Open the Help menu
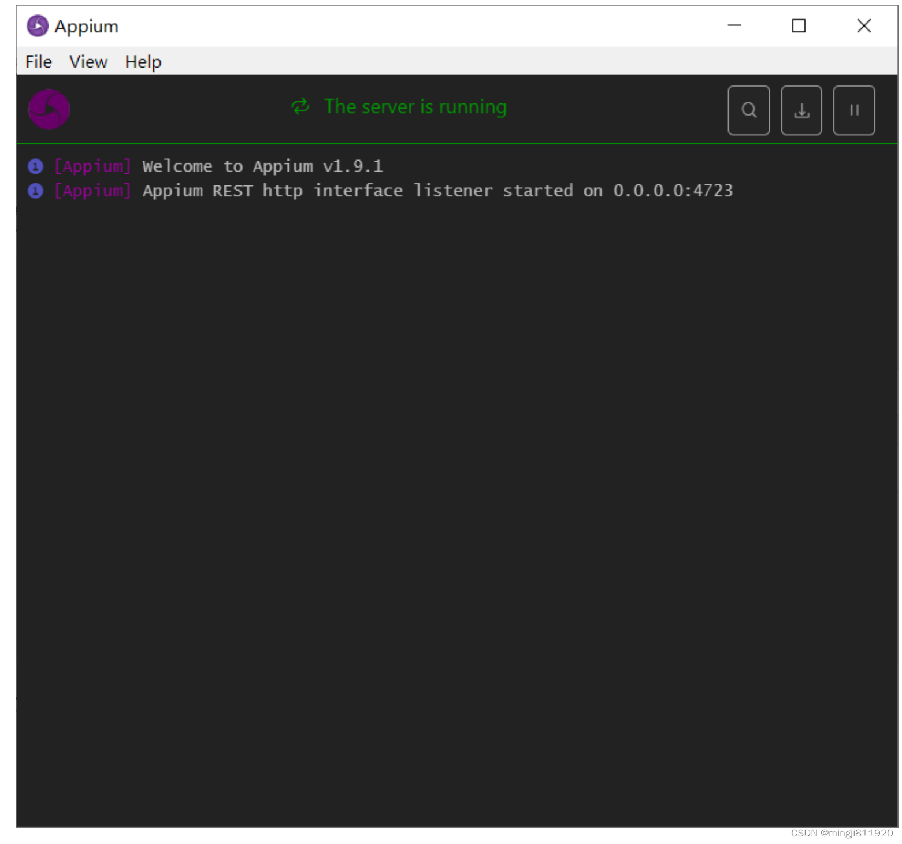Screen dimensions: 902x844 [143, 62]
